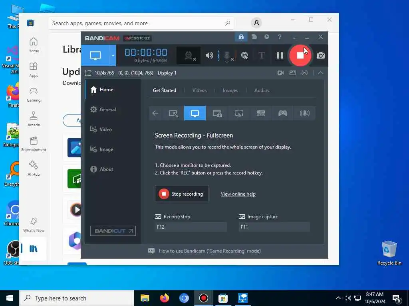
Task: Open the recording mode dropdown arrow
Action: pyautogui.click(x=113, y=55)
